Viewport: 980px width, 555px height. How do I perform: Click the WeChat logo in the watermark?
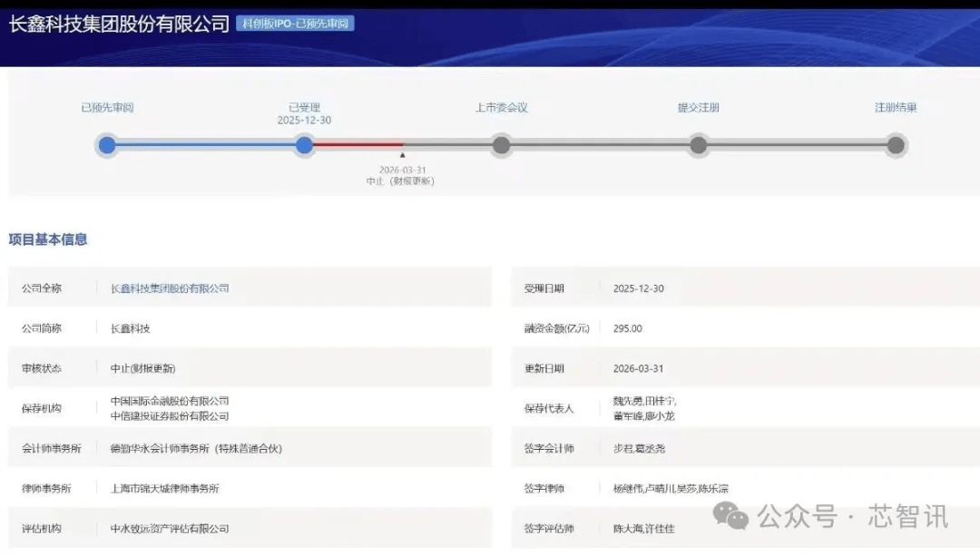click(x=730, y=515)
